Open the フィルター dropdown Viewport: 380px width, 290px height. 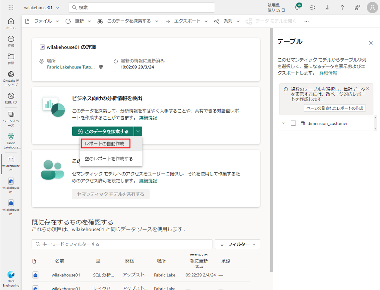click(x=238, y=244)
